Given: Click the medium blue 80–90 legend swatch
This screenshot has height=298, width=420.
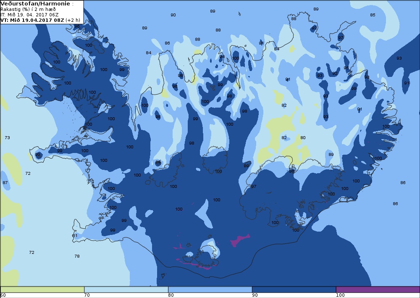Looking at the screenshot, I should tap(210, 290).
